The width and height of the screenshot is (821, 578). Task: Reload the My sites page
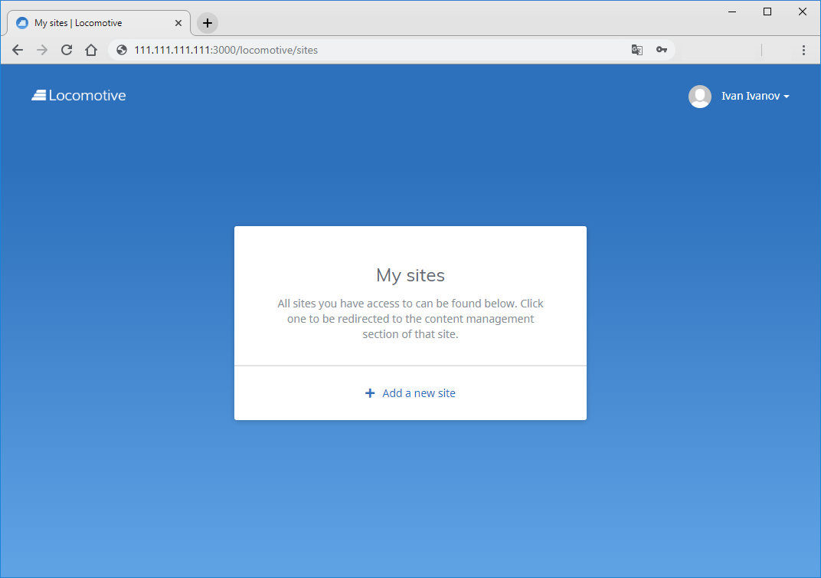pos(66,49)
